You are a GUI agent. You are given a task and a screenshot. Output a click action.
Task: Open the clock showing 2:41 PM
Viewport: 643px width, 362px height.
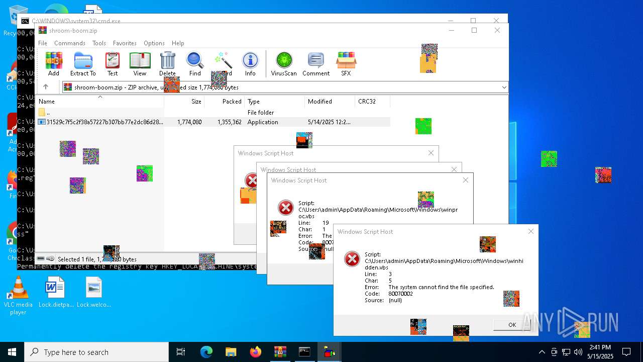[x=601, y=352]
